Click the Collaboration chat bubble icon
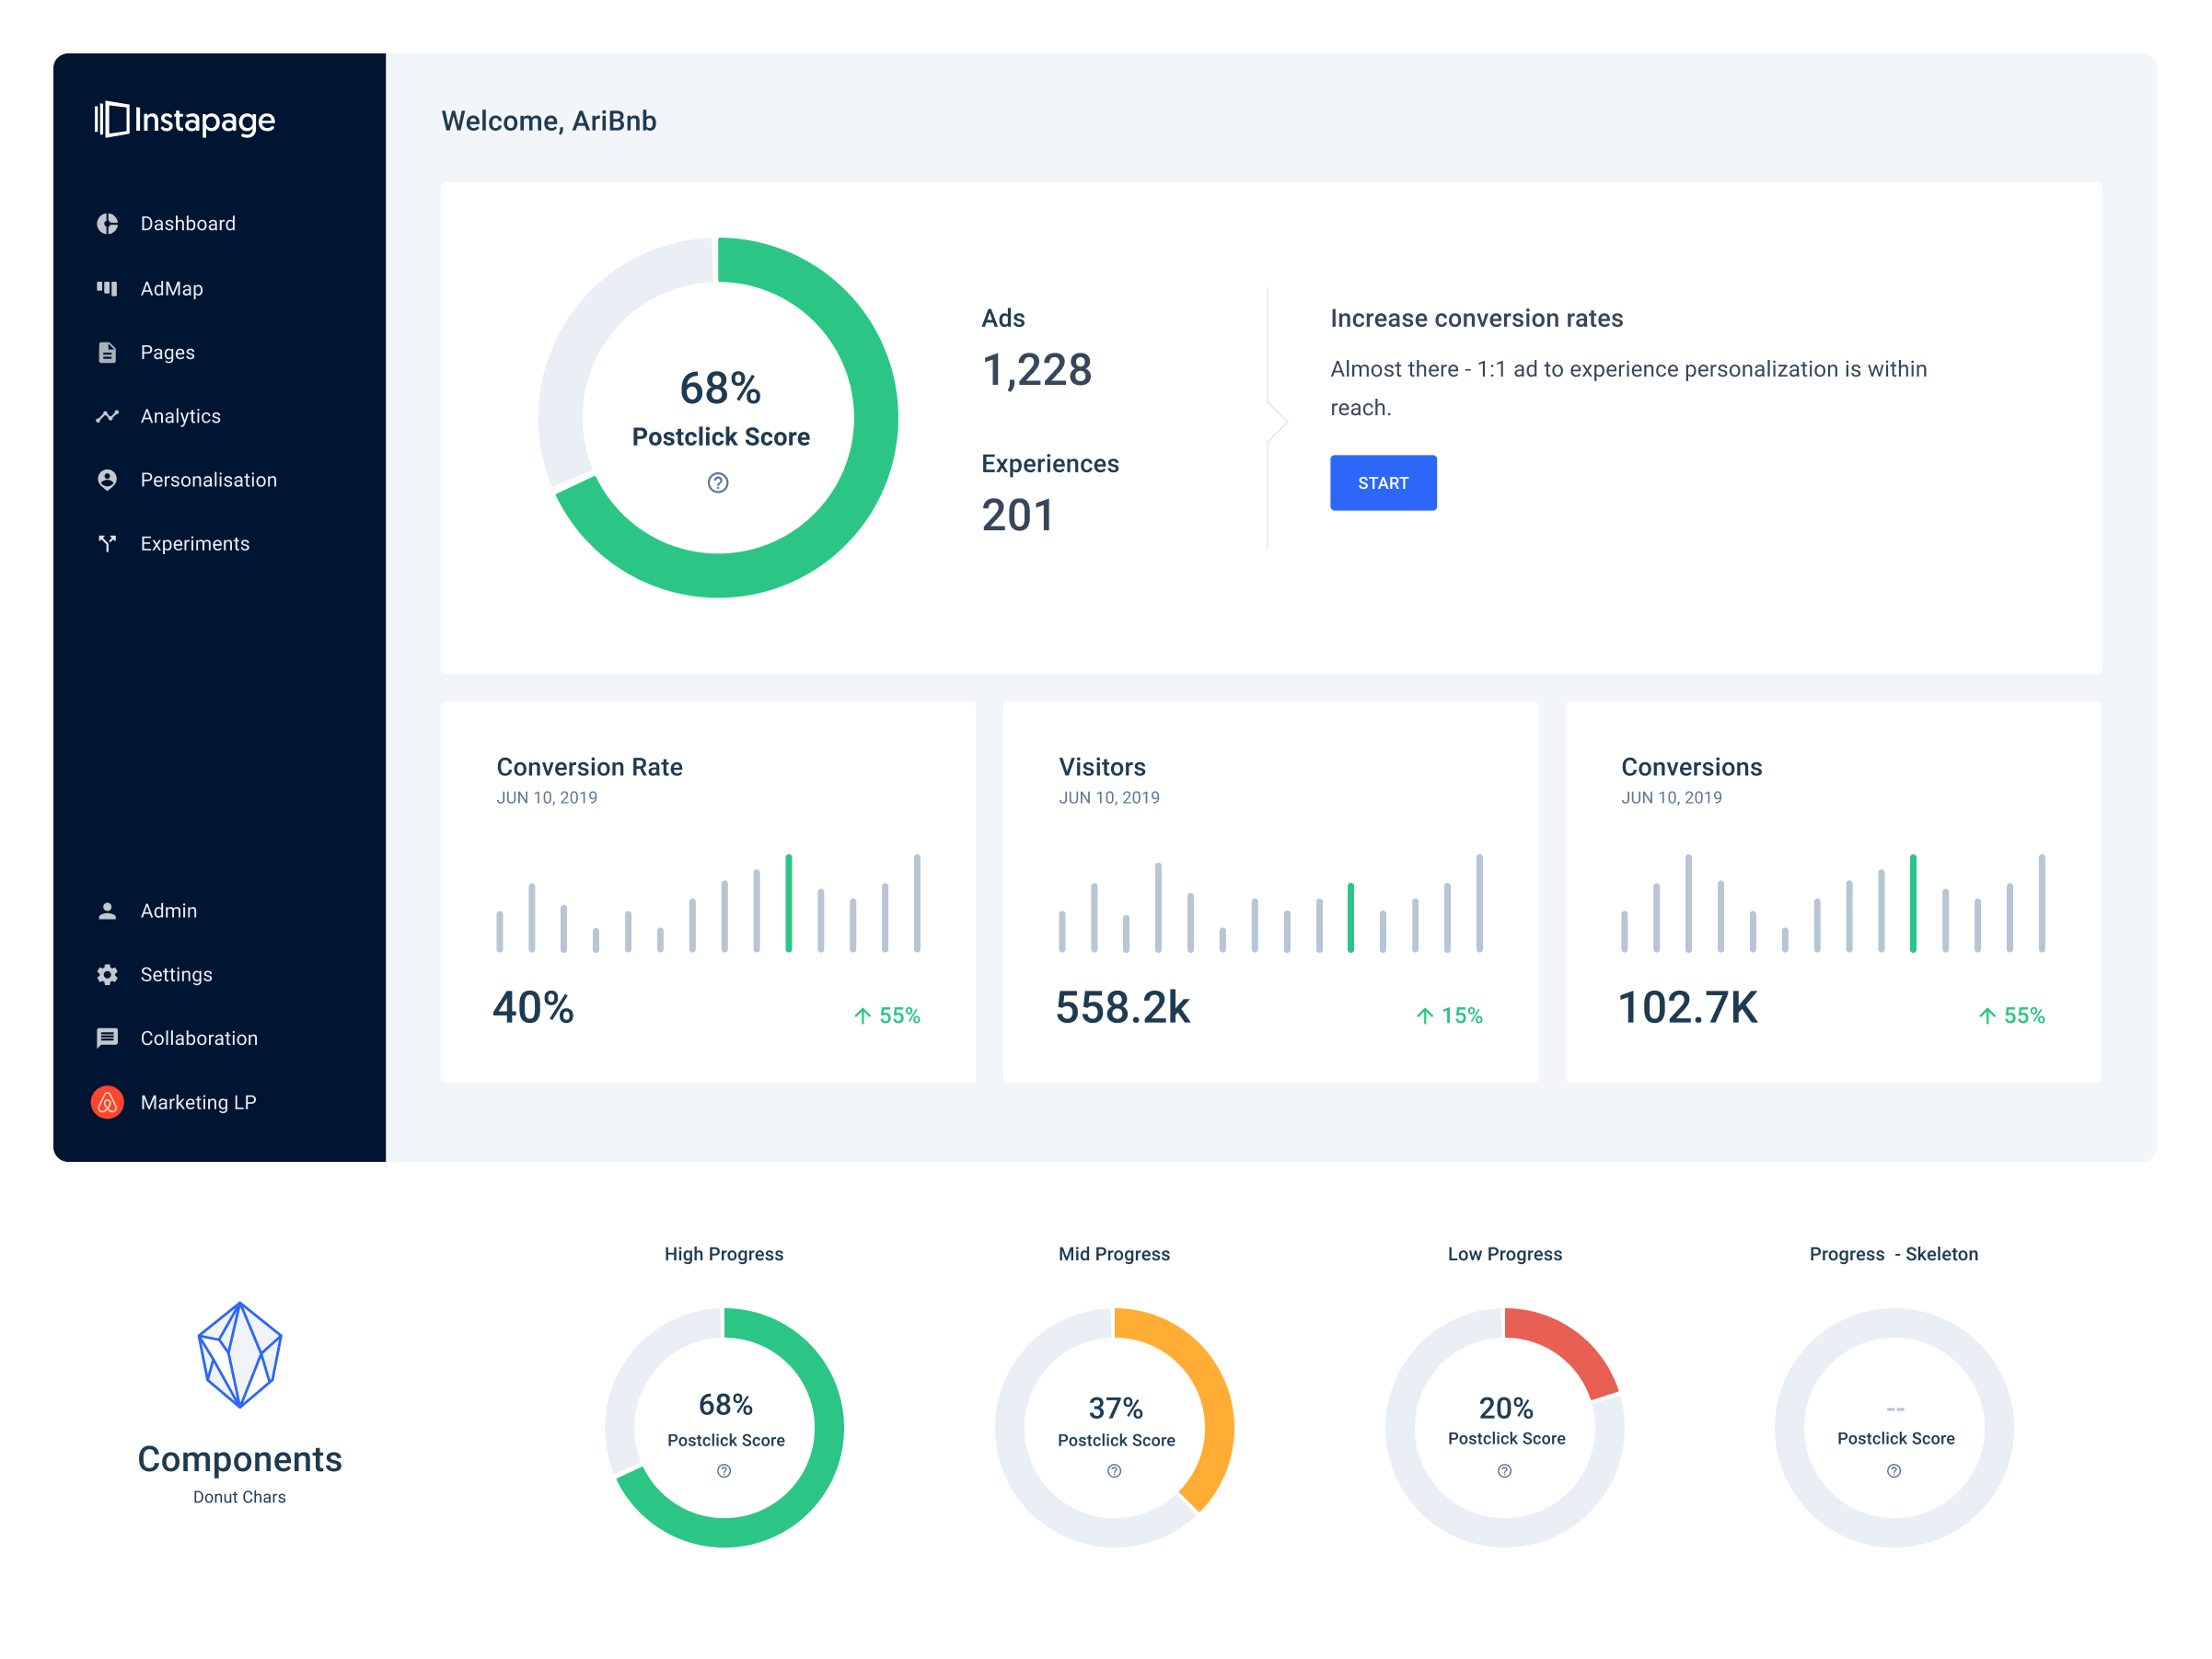 (107, 1038)
